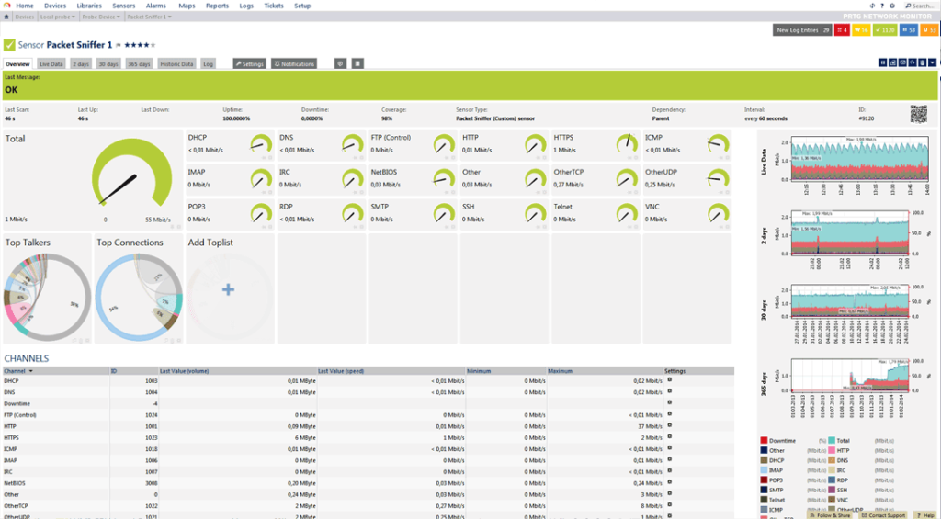
Task: Click the orange Unusual sensors count badge
Action: pos(929,30)
